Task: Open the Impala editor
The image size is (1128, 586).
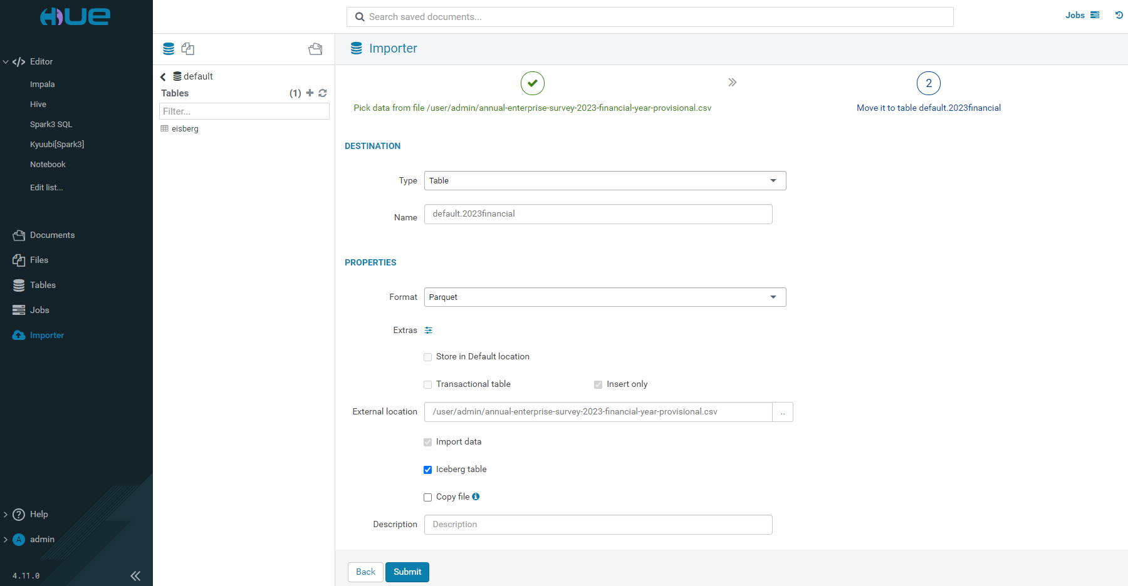Action: tap(43, 85)
